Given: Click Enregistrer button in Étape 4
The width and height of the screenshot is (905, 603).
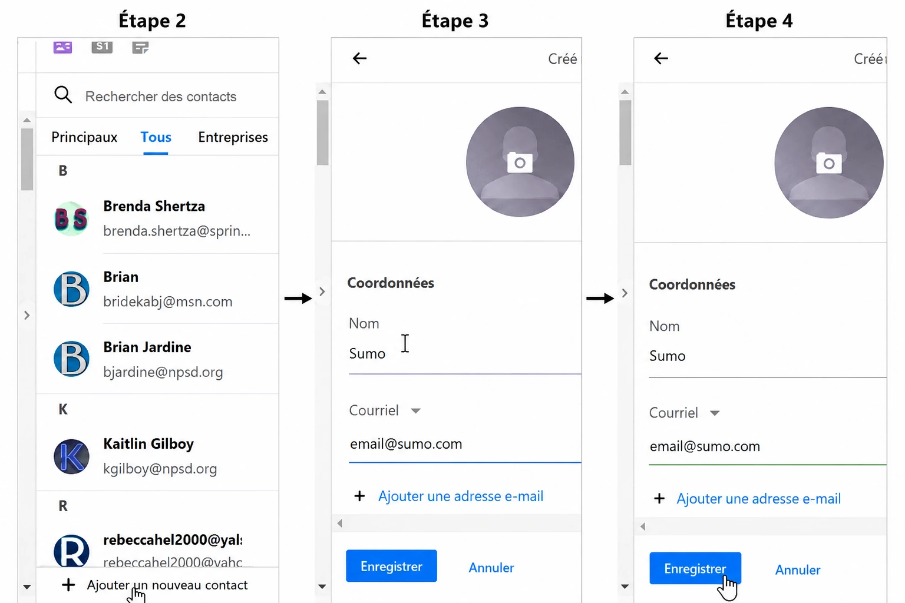Looking at the screenshot, I should [x=695, y=568].
